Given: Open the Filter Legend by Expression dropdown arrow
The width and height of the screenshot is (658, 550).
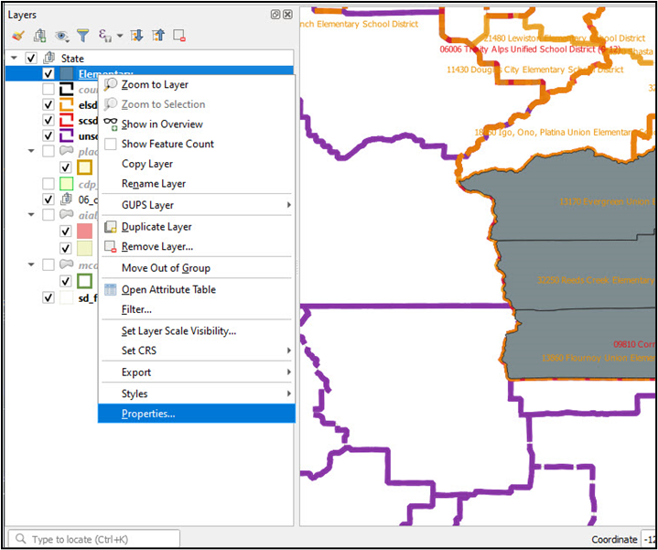Looking at the screenshot, I should click(119, 37).
